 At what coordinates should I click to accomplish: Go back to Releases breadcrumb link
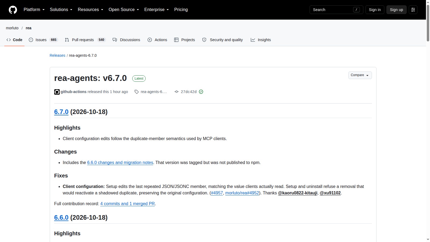[58, 55]
